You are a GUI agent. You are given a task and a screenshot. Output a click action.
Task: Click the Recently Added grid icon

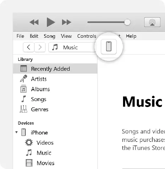point(24,68)
